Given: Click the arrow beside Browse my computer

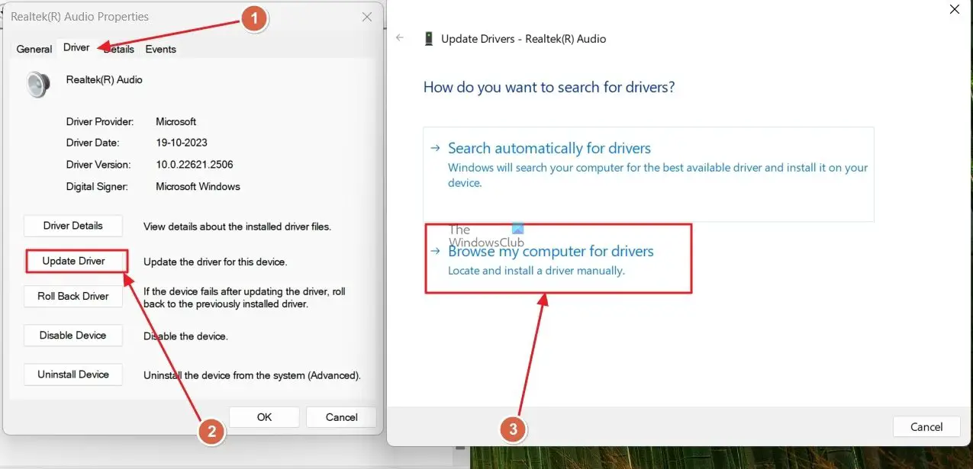Looking at the screenshot, I should point(435,252).
